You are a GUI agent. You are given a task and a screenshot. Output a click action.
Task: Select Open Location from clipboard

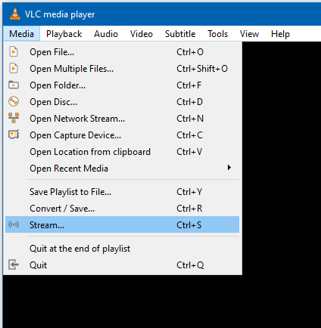pos(122,152)
